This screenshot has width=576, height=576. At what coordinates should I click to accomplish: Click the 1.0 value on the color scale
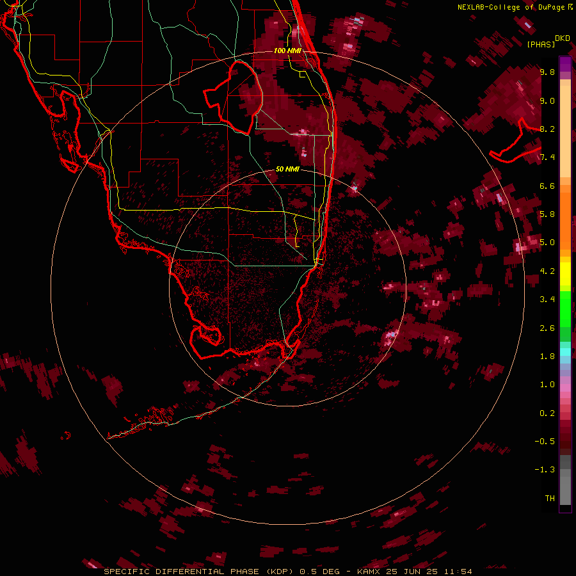(x=547, y=385)
